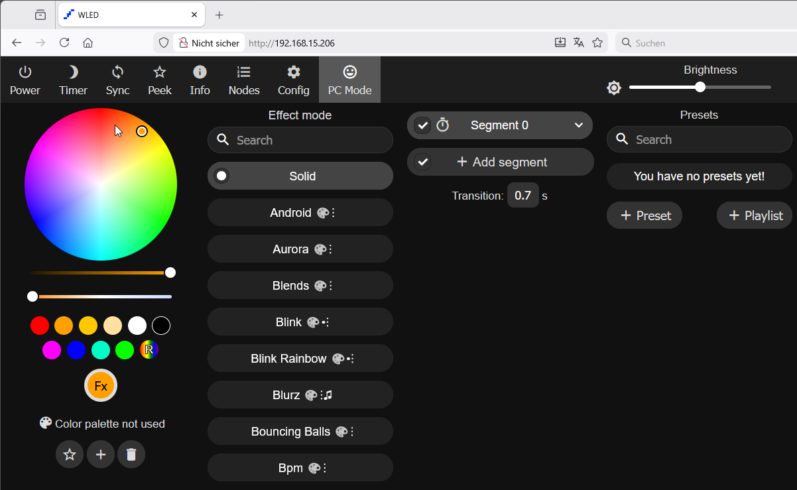Viewport: 797px width, 490px height.
Task: Pick the red color swatch
Action: pos(40,326)
